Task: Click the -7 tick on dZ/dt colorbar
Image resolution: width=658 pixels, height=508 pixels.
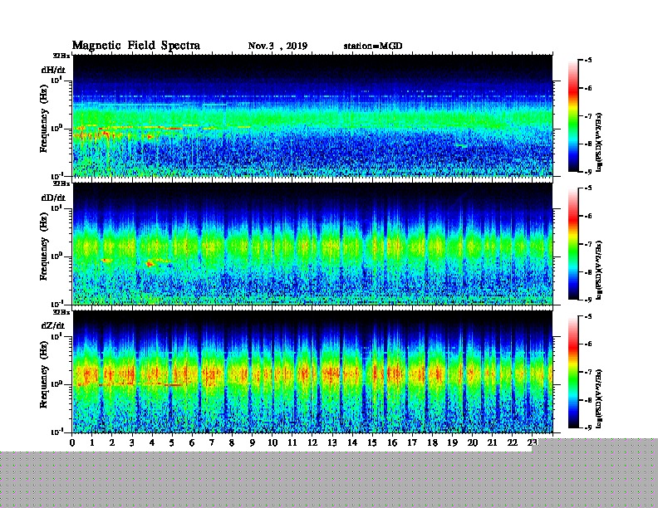Action: click(588, 372)
